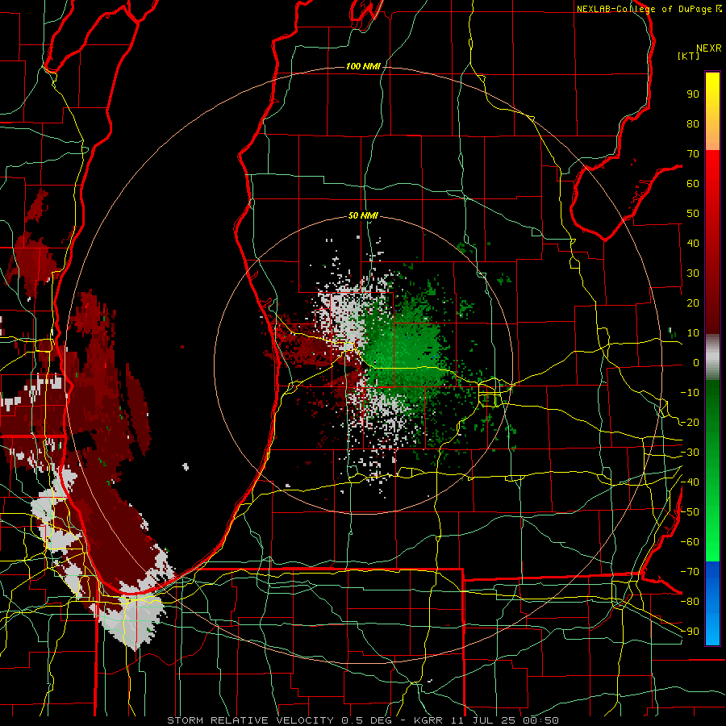Click the -90 value on the velocity scale
726x726 pixels.
(x=690, y=632)
